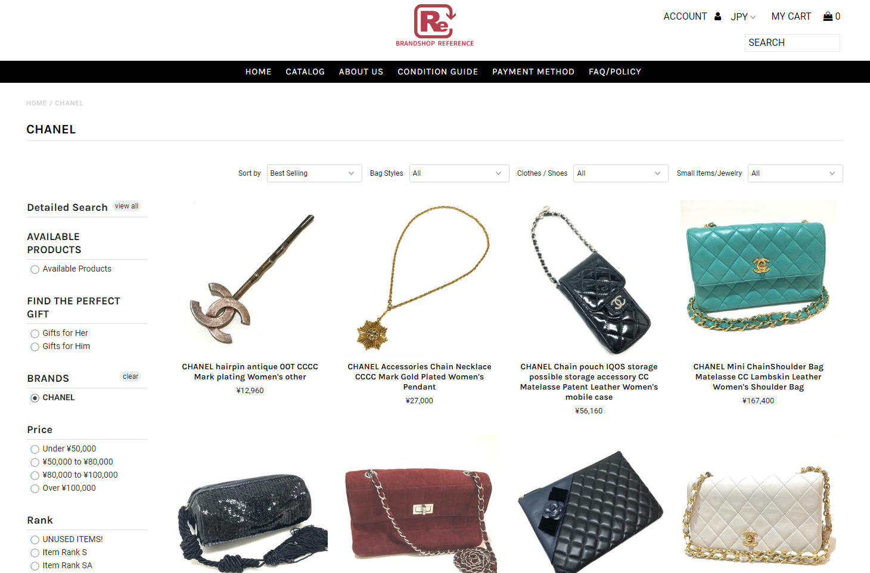Open the account user icon
This screenshot has width=870, height=573.
(x=717, y=17)
